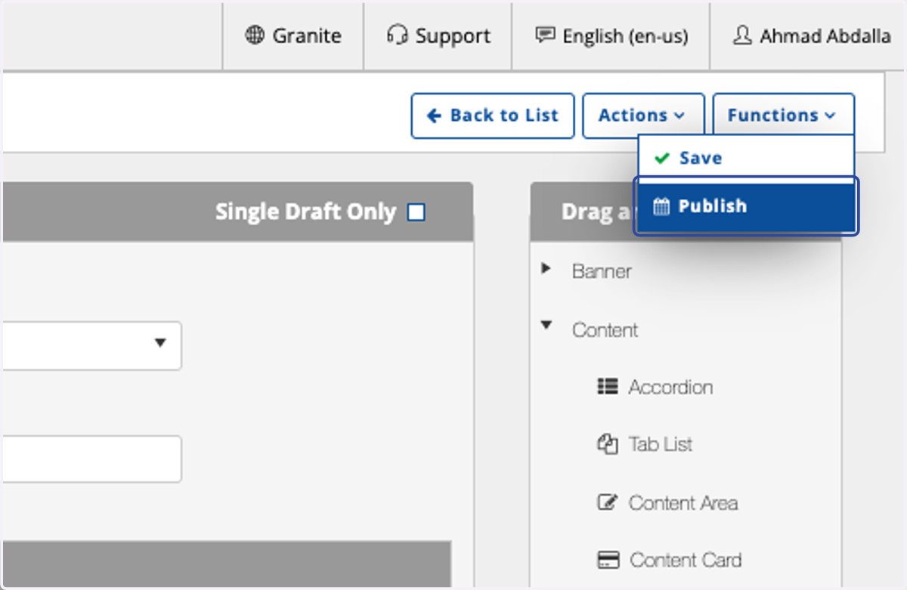Viewport: 907px width, 590px height.
Task: Click the Banner tree label
Action: tap(602, 271)
